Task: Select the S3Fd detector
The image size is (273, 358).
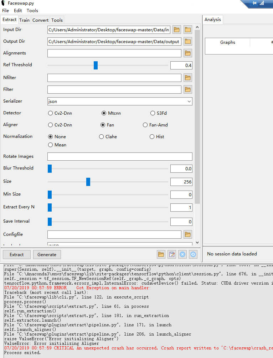Action: (159, 113)
